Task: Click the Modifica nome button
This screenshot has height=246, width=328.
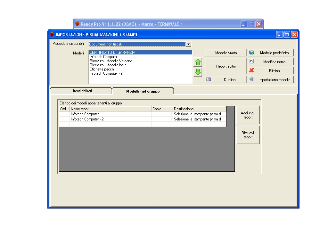Action: coord(271,62)
